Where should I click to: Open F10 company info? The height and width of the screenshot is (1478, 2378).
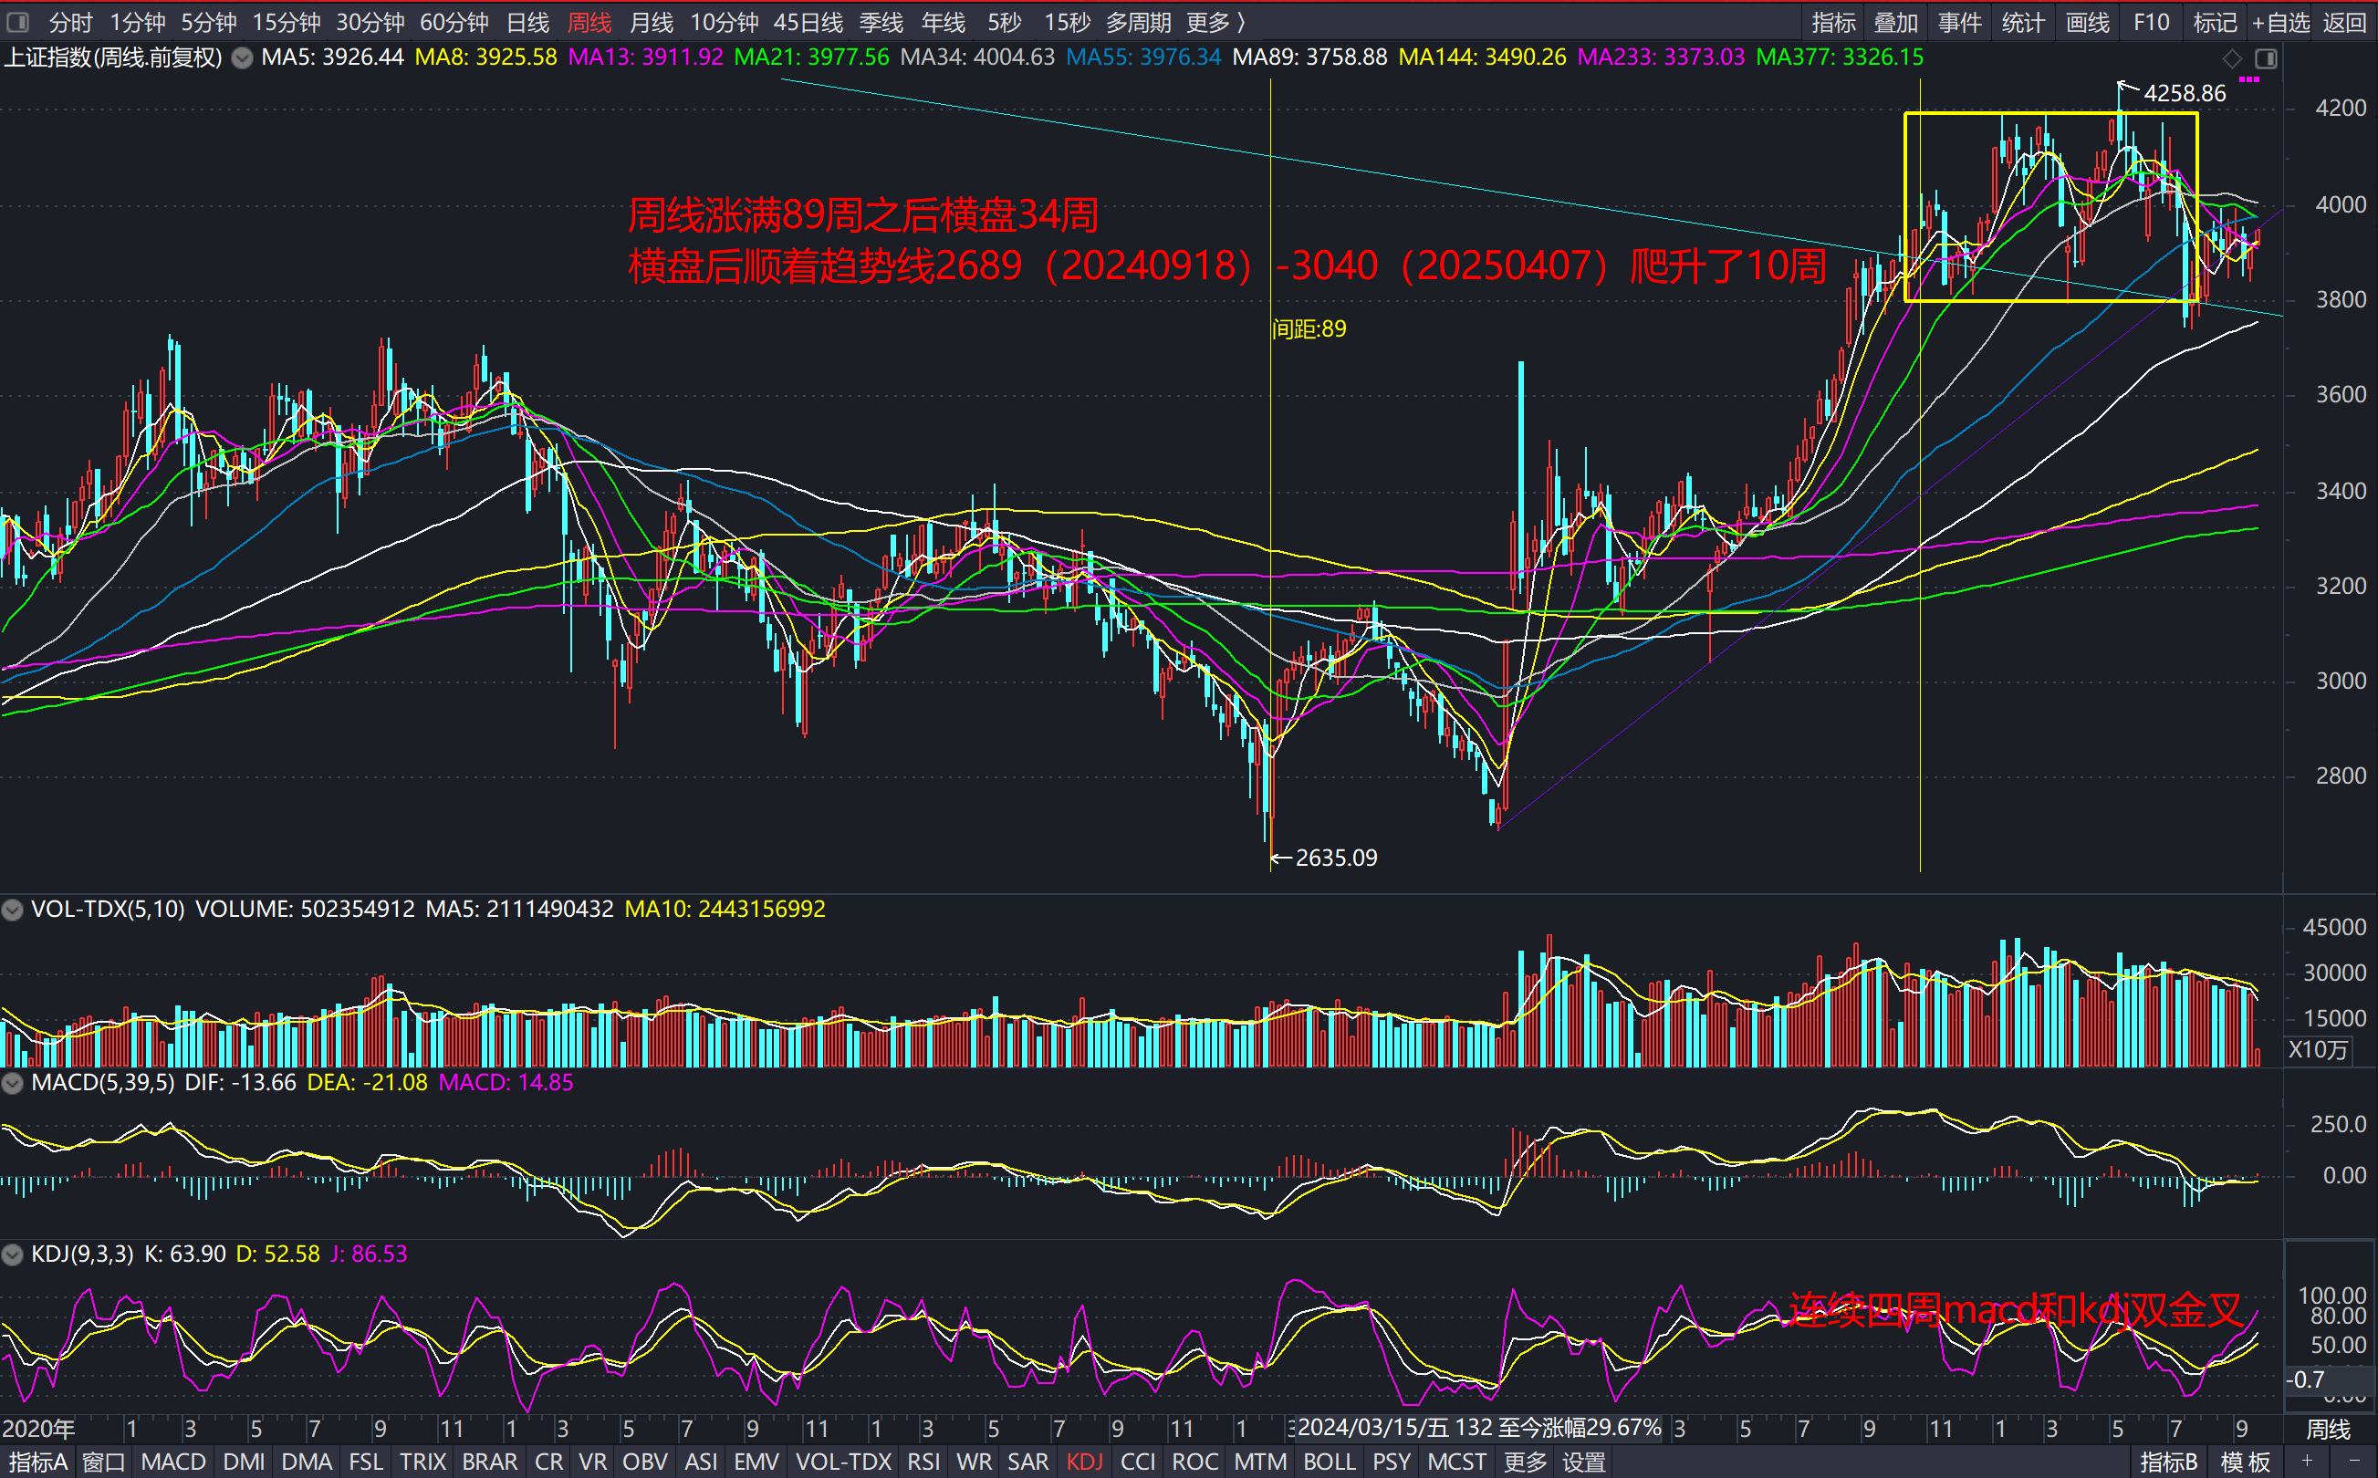2150,22
